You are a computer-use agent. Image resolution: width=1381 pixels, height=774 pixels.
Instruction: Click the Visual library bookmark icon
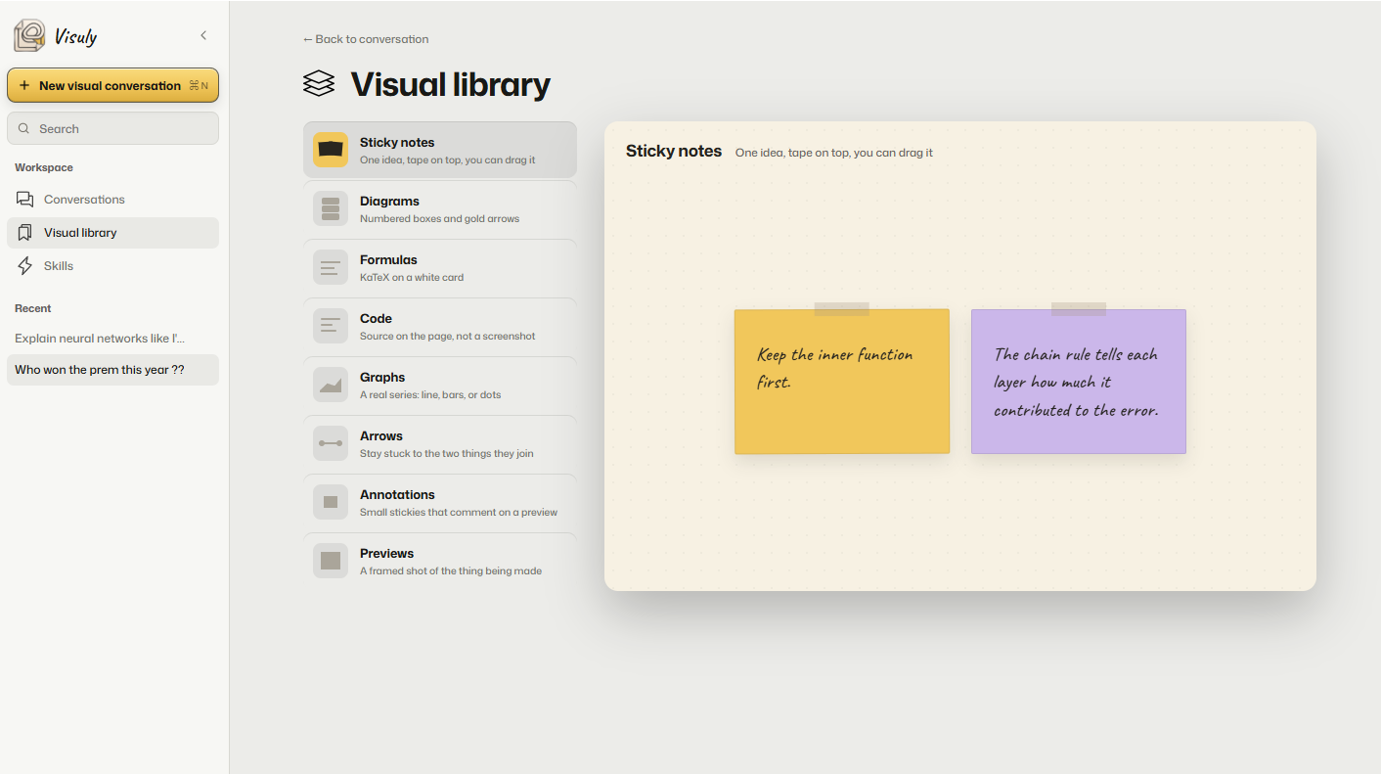point(25,233)
